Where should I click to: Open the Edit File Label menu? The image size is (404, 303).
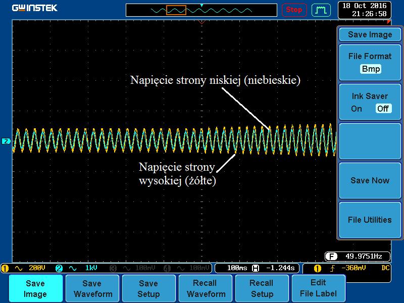[x=319, y=288]
